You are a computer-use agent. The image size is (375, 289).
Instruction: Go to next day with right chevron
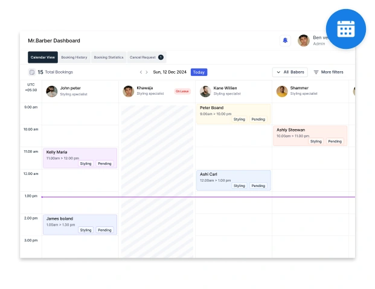tap(147, 72)
